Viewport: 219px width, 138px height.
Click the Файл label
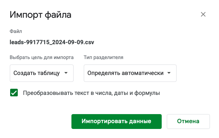16,31
